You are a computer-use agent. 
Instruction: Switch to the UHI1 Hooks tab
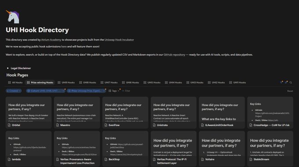[x=237, y=83]
